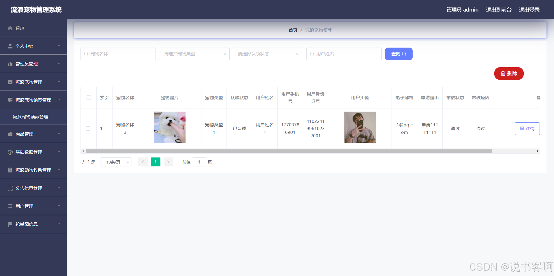Click the search icon in 宠物名称 field
This screenshot has height=276, width=554.
click(x=86, y=54)
